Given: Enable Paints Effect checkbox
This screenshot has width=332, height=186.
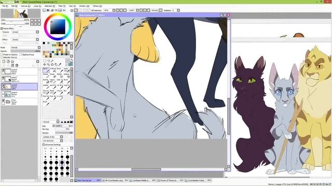Looking at the screenshot, I should tap(2, 28).
